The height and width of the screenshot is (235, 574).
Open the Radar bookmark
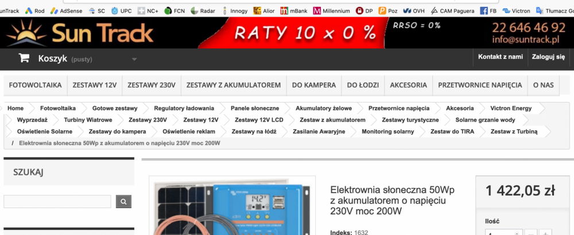(203, 11)
